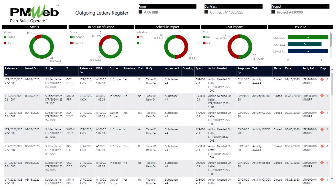Click the Cost Impact title bar
Screen dimensions: 336x188
[x=234, y=27]
